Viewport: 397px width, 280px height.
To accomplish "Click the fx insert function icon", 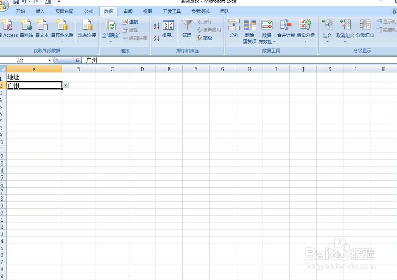I will pos(77,60).
